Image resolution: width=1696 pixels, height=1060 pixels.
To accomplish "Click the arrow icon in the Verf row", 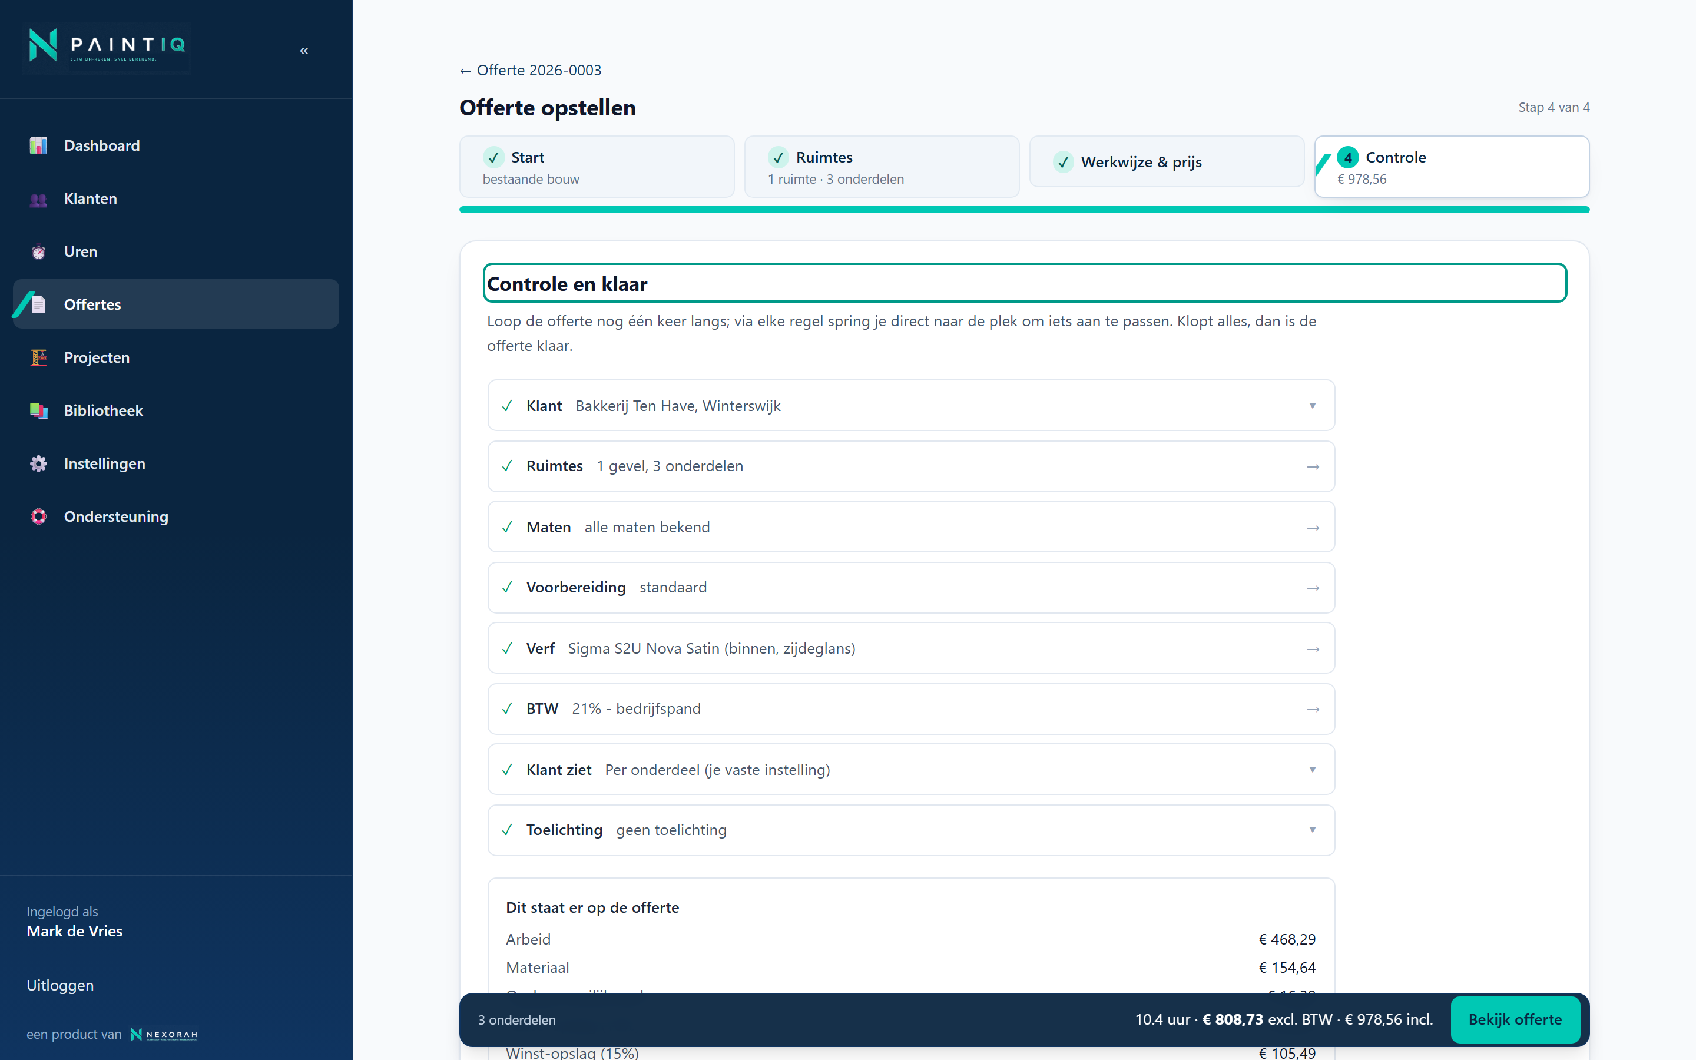I will coord(1313,649).
